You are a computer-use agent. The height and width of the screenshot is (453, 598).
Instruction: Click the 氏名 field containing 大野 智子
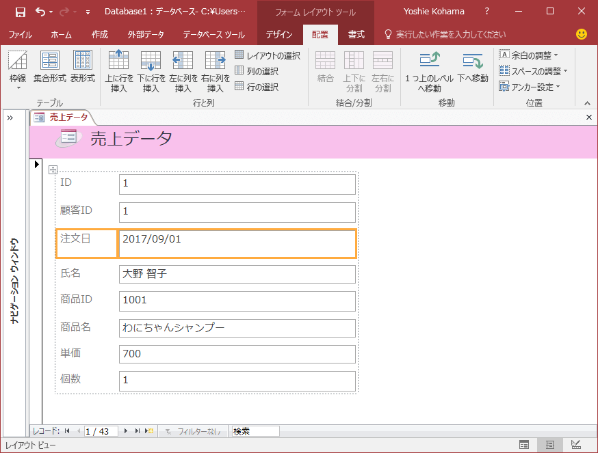[x=237, y=274]
